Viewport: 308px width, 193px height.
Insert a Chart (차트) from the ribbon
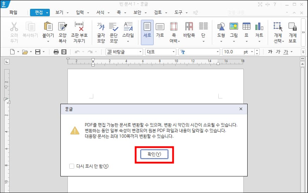coord(259,26)
